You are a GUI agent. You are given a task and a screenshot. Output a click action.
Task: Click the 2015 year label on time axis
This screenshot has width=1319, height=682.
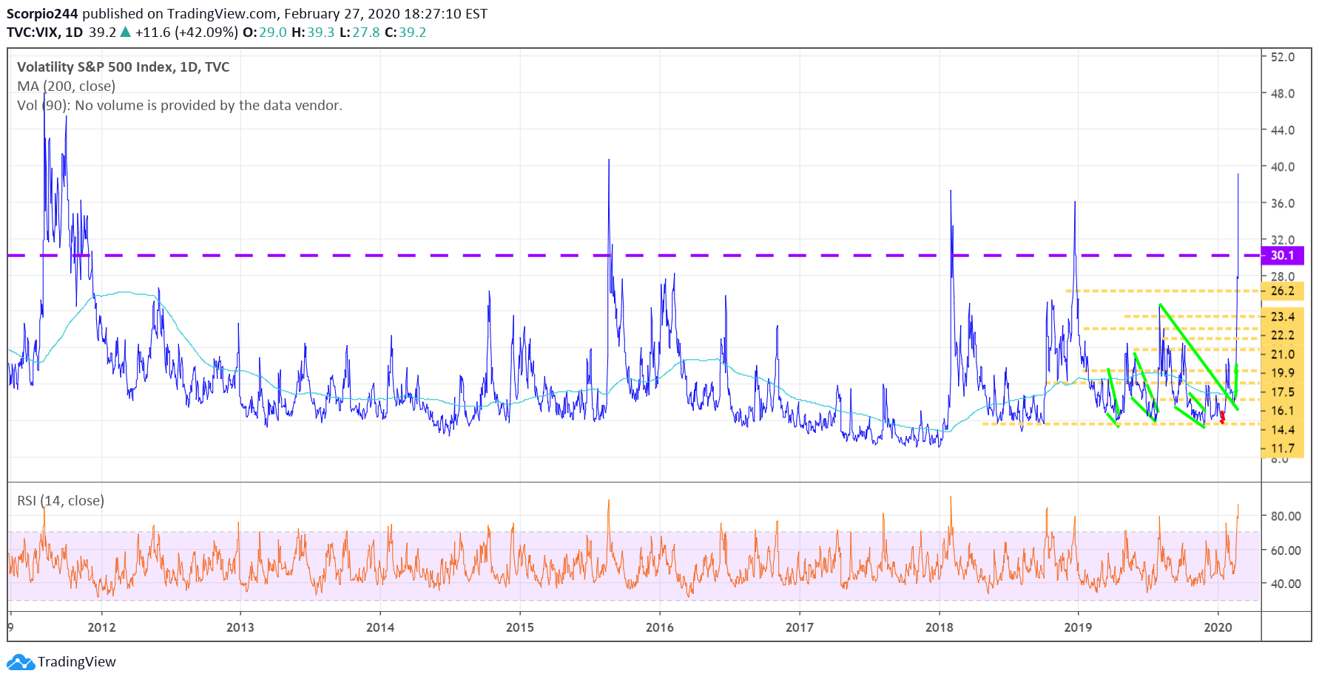520,627
